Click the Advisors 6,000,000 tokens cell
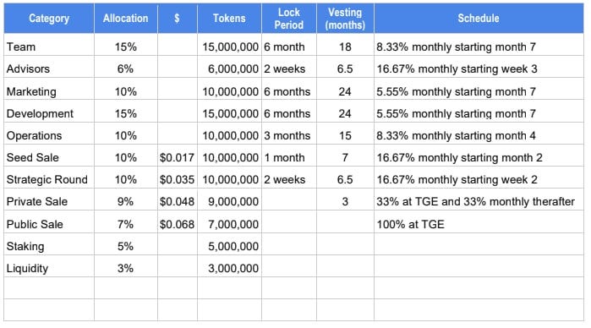This screenshot has height=328, width=591. coord(229,69)
